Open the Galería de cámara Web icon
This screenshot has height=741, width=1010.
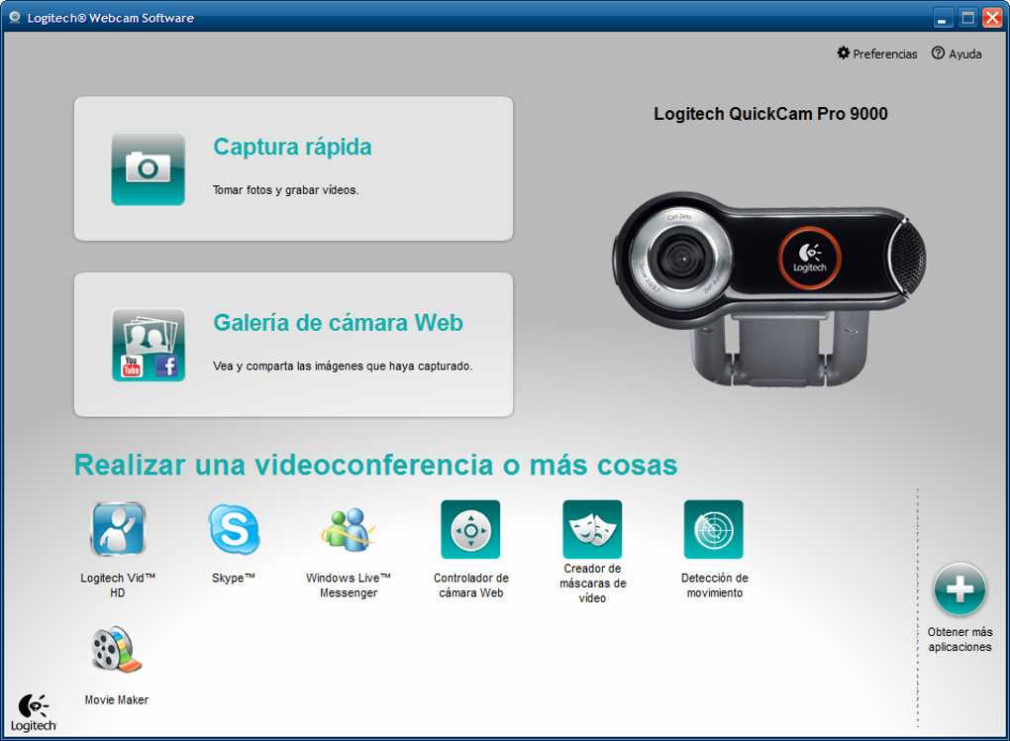coord(149,345)
